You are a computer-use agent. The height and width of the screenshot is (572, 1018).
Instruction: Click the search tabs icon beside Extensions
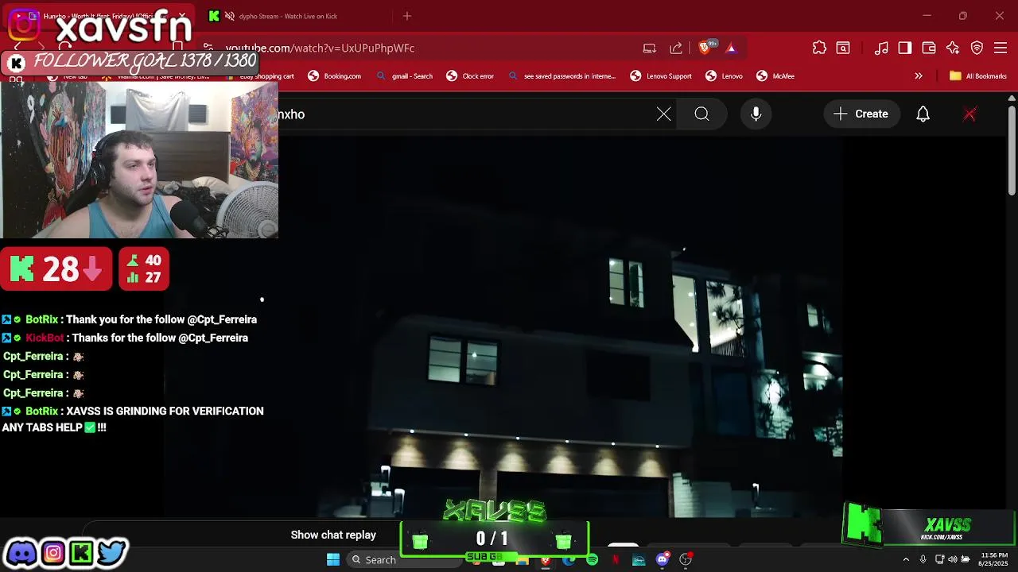tap(843, 48)
